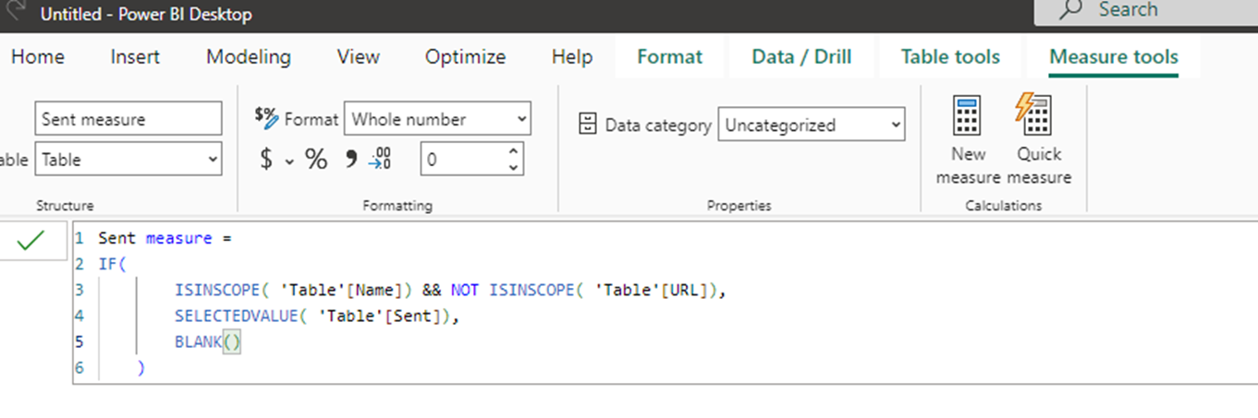This screenshot has height=418, width=1258.
Task: Click the measure name field 'Sent measure'
Action: [x=128, y=119]
